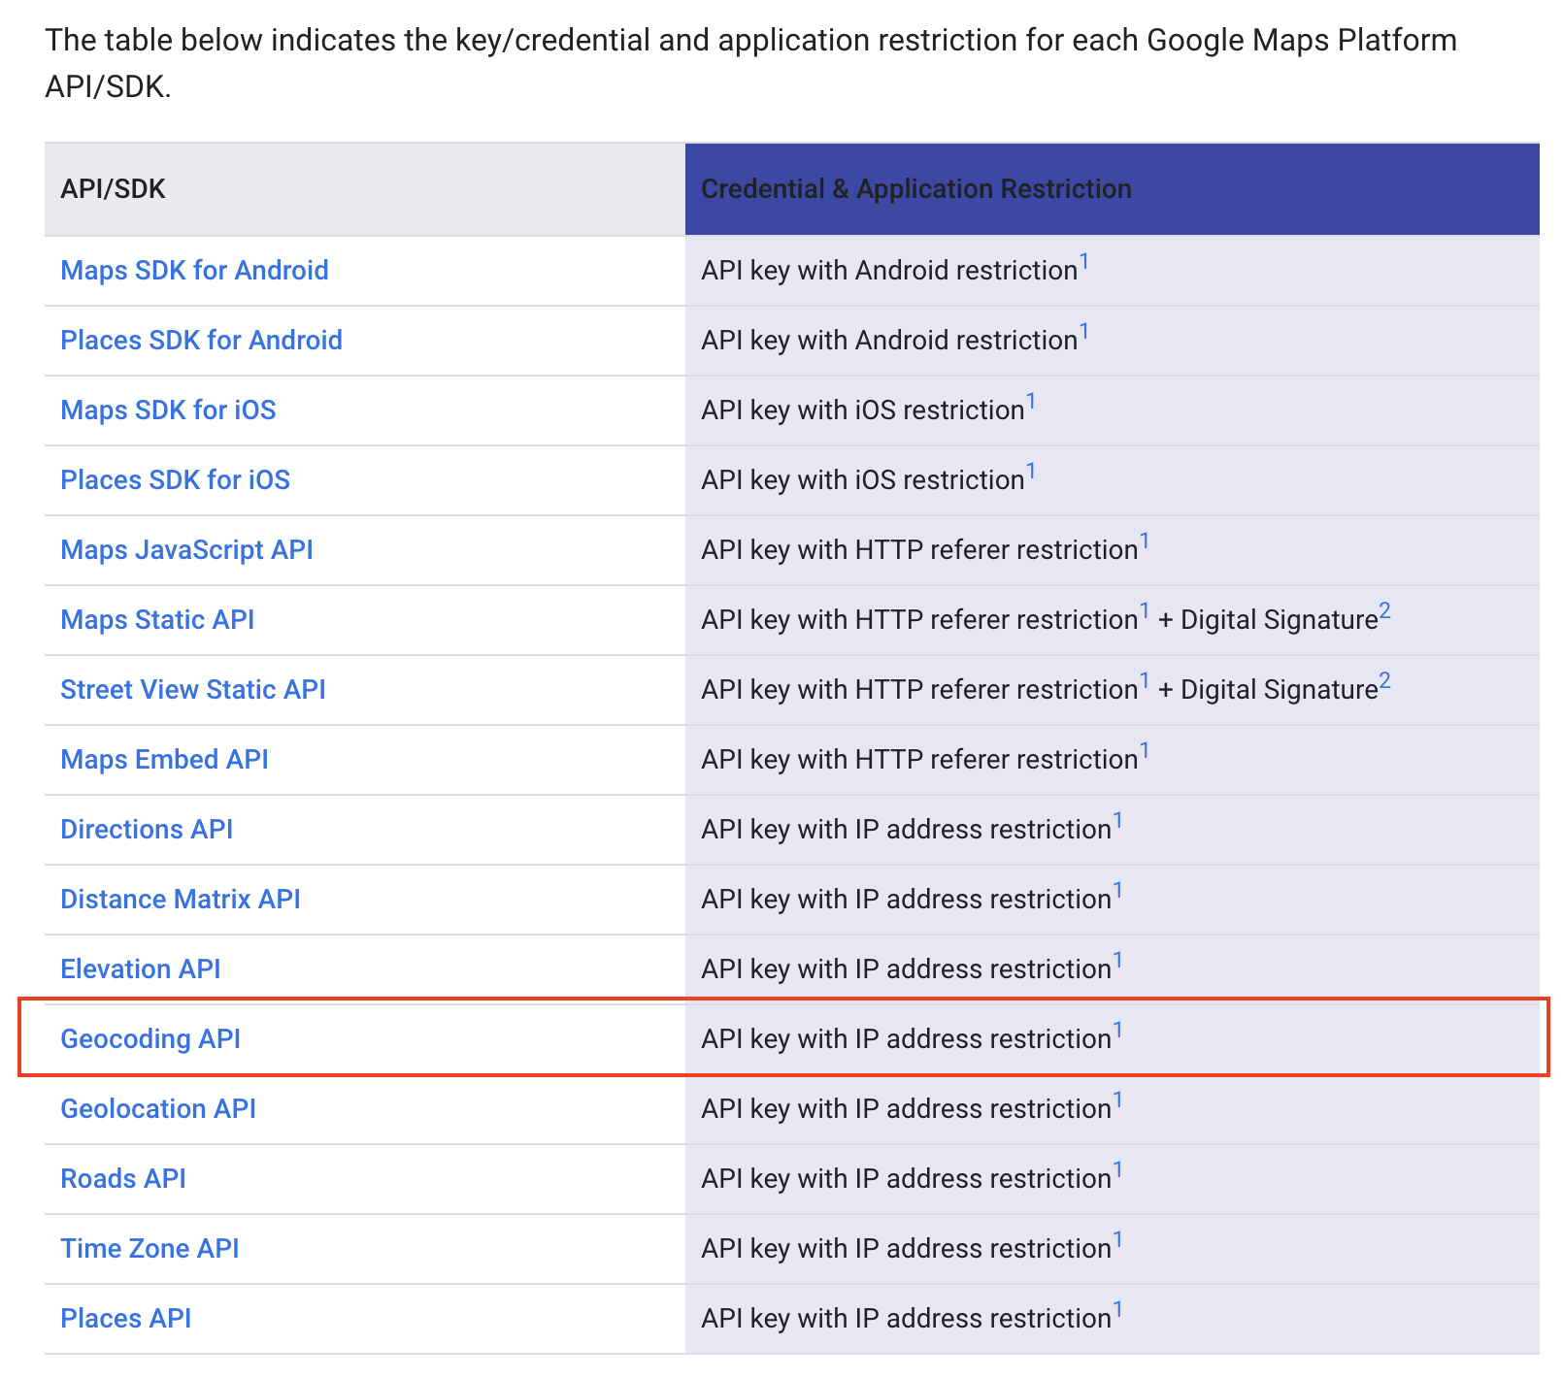Viewport: 1563px width, 1378px height.
Task: Click footnote 1 in Roads API row
Action: coord(1118,1170)
